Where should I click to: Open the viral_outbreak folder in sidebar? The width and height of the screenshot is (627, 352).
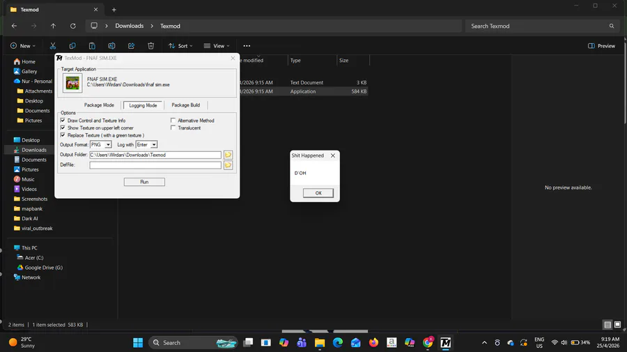[x=37, y=229]
